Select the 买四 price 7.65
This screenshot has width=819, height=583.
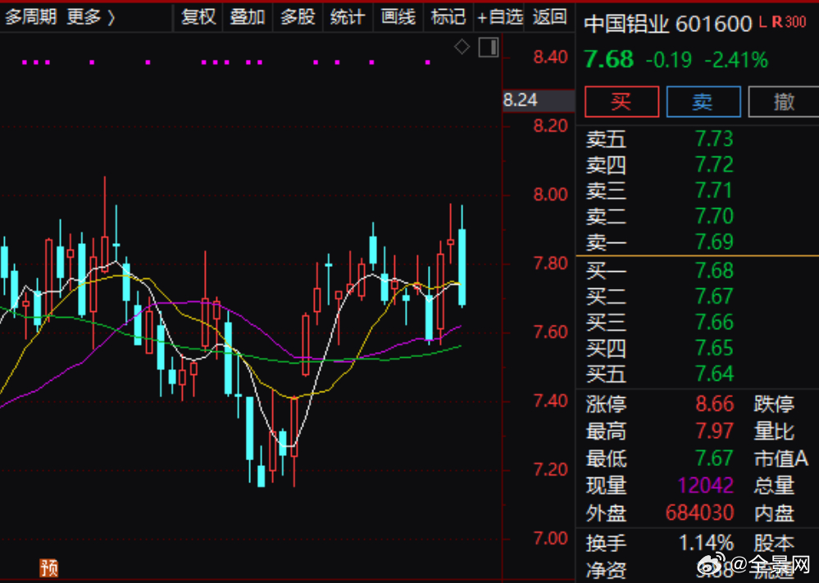pyautogui.click(x=714, y=348)
